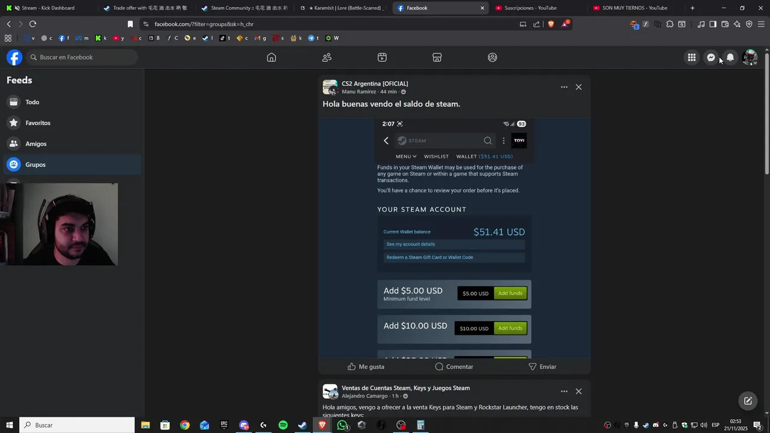The height and width of the screenshot is (433, 770).
Task: Open File Explorer from the taskbar
Action: 146,425
